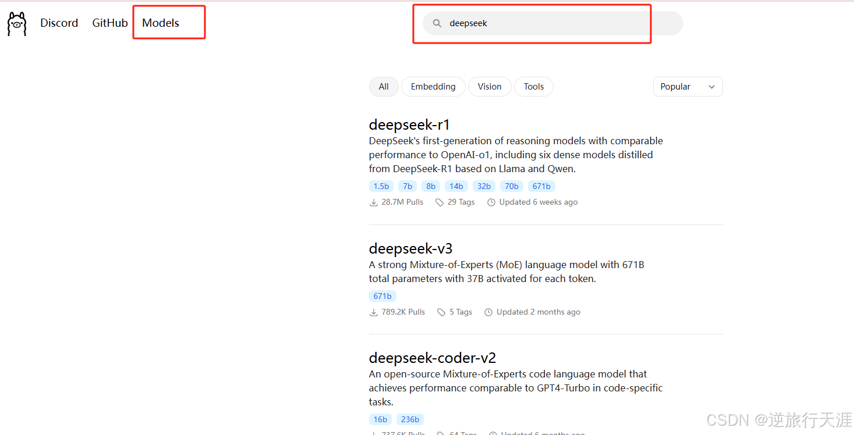The width and height of the screenshot is (854, 435).
Task: Select the 671b tag of deepseek-v3
Action: coord(382,296)
